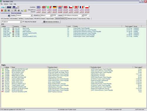Image resolution: width=147 pixels, height=111 pixels.
Task: Click the Poland flag icon
Action: pos(87,7)
